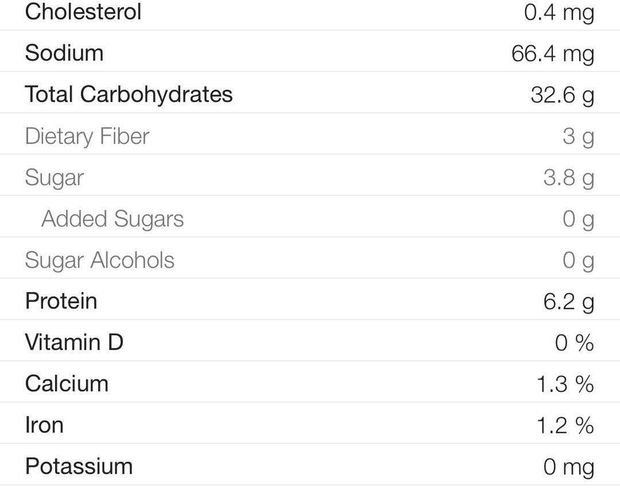Open the Total Carbohydrates row
The image size is (620, 496).
(129, 94)
